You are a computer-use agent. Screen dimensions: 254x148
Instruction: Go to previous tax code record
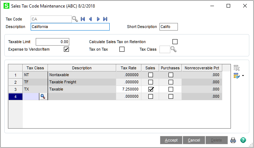point(90,19)
